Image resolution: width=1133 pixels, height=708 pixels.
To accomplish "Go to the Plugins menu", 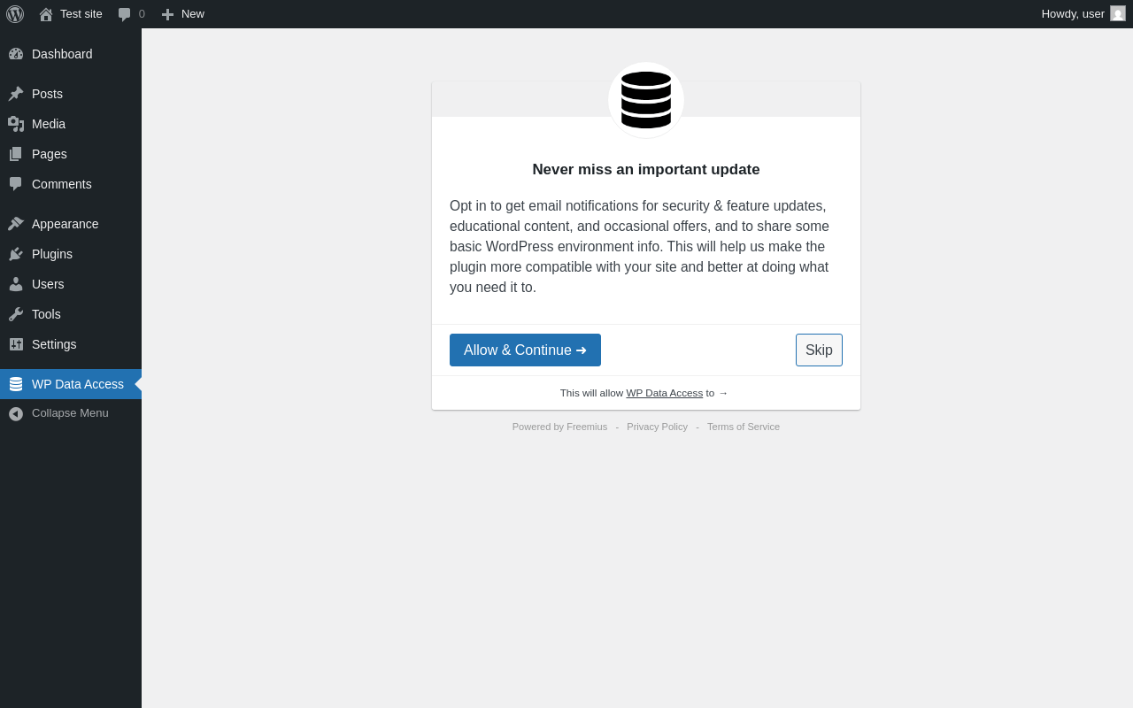I will pos(52,254).
